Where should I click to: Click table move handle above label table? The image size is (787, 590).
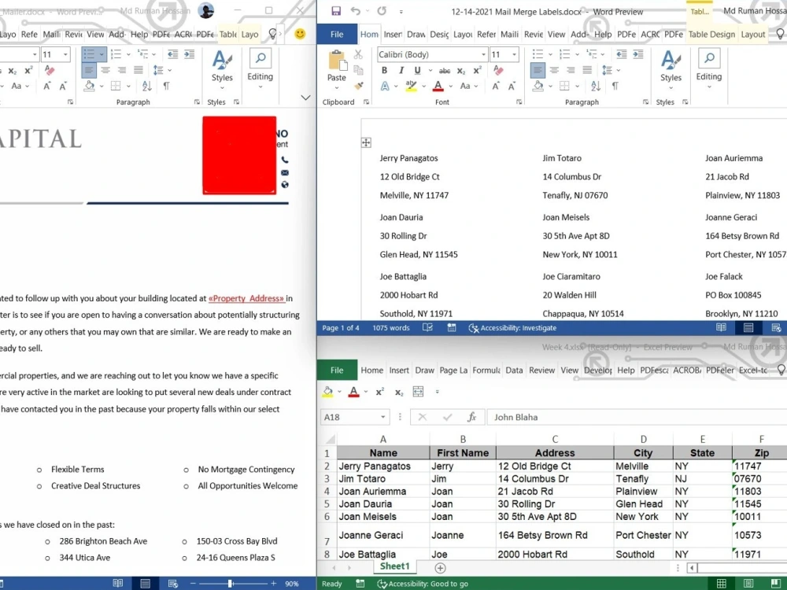tap(366, 143)
